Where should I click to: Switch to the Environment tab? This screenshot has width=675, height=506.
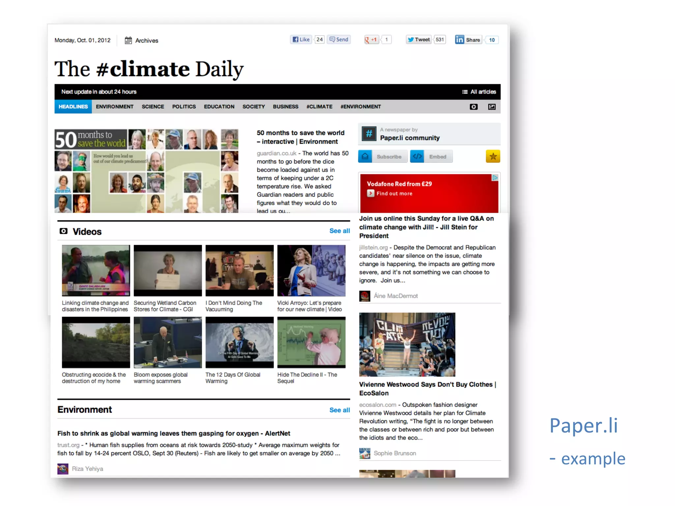point(114,107)
